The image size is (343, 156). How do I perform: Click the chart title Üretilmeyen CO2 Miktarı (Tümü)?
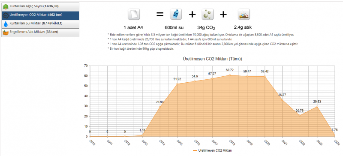coord(212,59)
